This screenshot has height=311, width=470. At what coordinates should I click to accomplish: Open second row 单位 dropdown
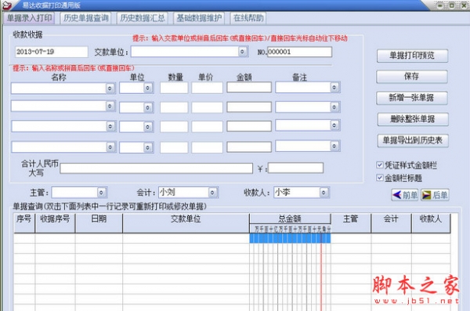click(x=147, y=107)
